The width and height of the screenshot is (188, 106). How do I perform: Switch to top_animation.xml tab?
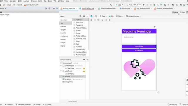[x=143, y=9]
